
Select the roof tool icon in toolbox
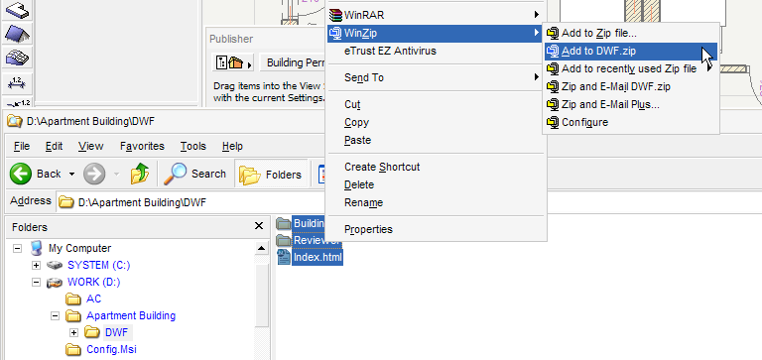click(x=18, y=34)
